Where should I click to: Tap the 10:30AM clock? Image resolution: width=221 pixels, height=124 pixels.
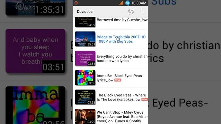click(139, 3)
